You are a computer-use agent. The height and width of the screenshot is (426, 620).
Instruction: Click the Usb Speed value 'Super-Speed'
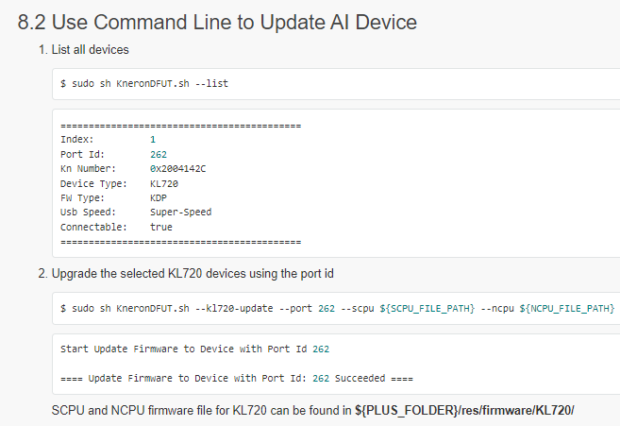(x=180, y=213)
